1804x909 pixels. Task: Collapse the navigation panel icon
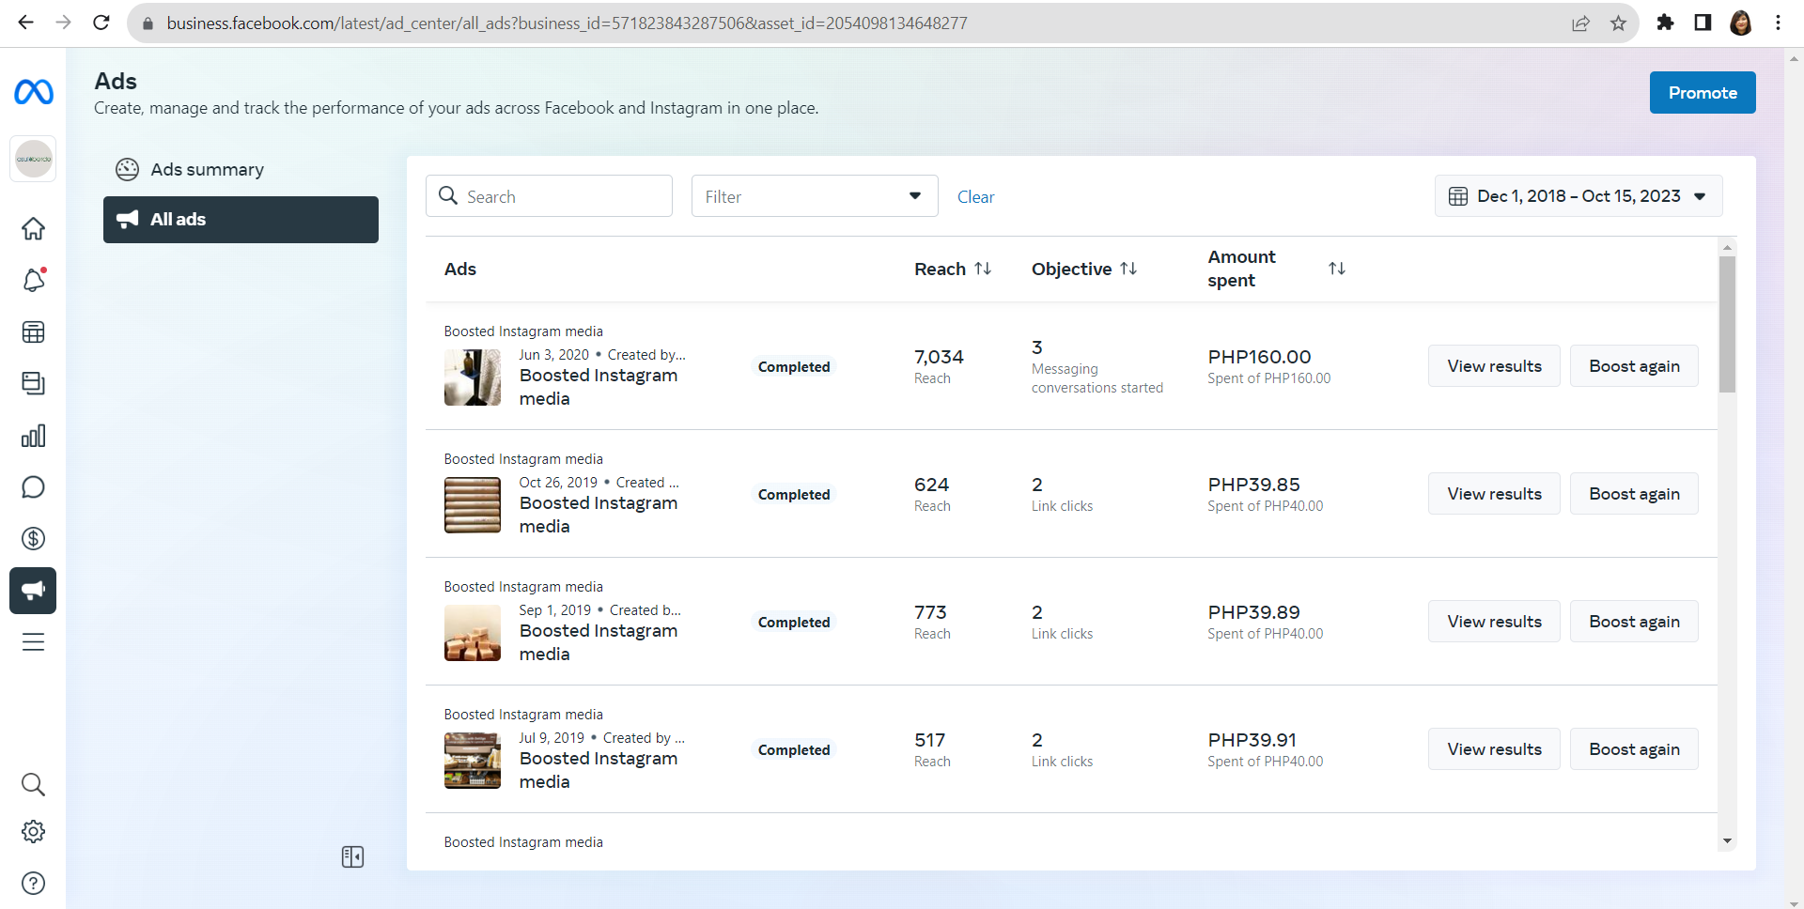(x=352, y=856)
